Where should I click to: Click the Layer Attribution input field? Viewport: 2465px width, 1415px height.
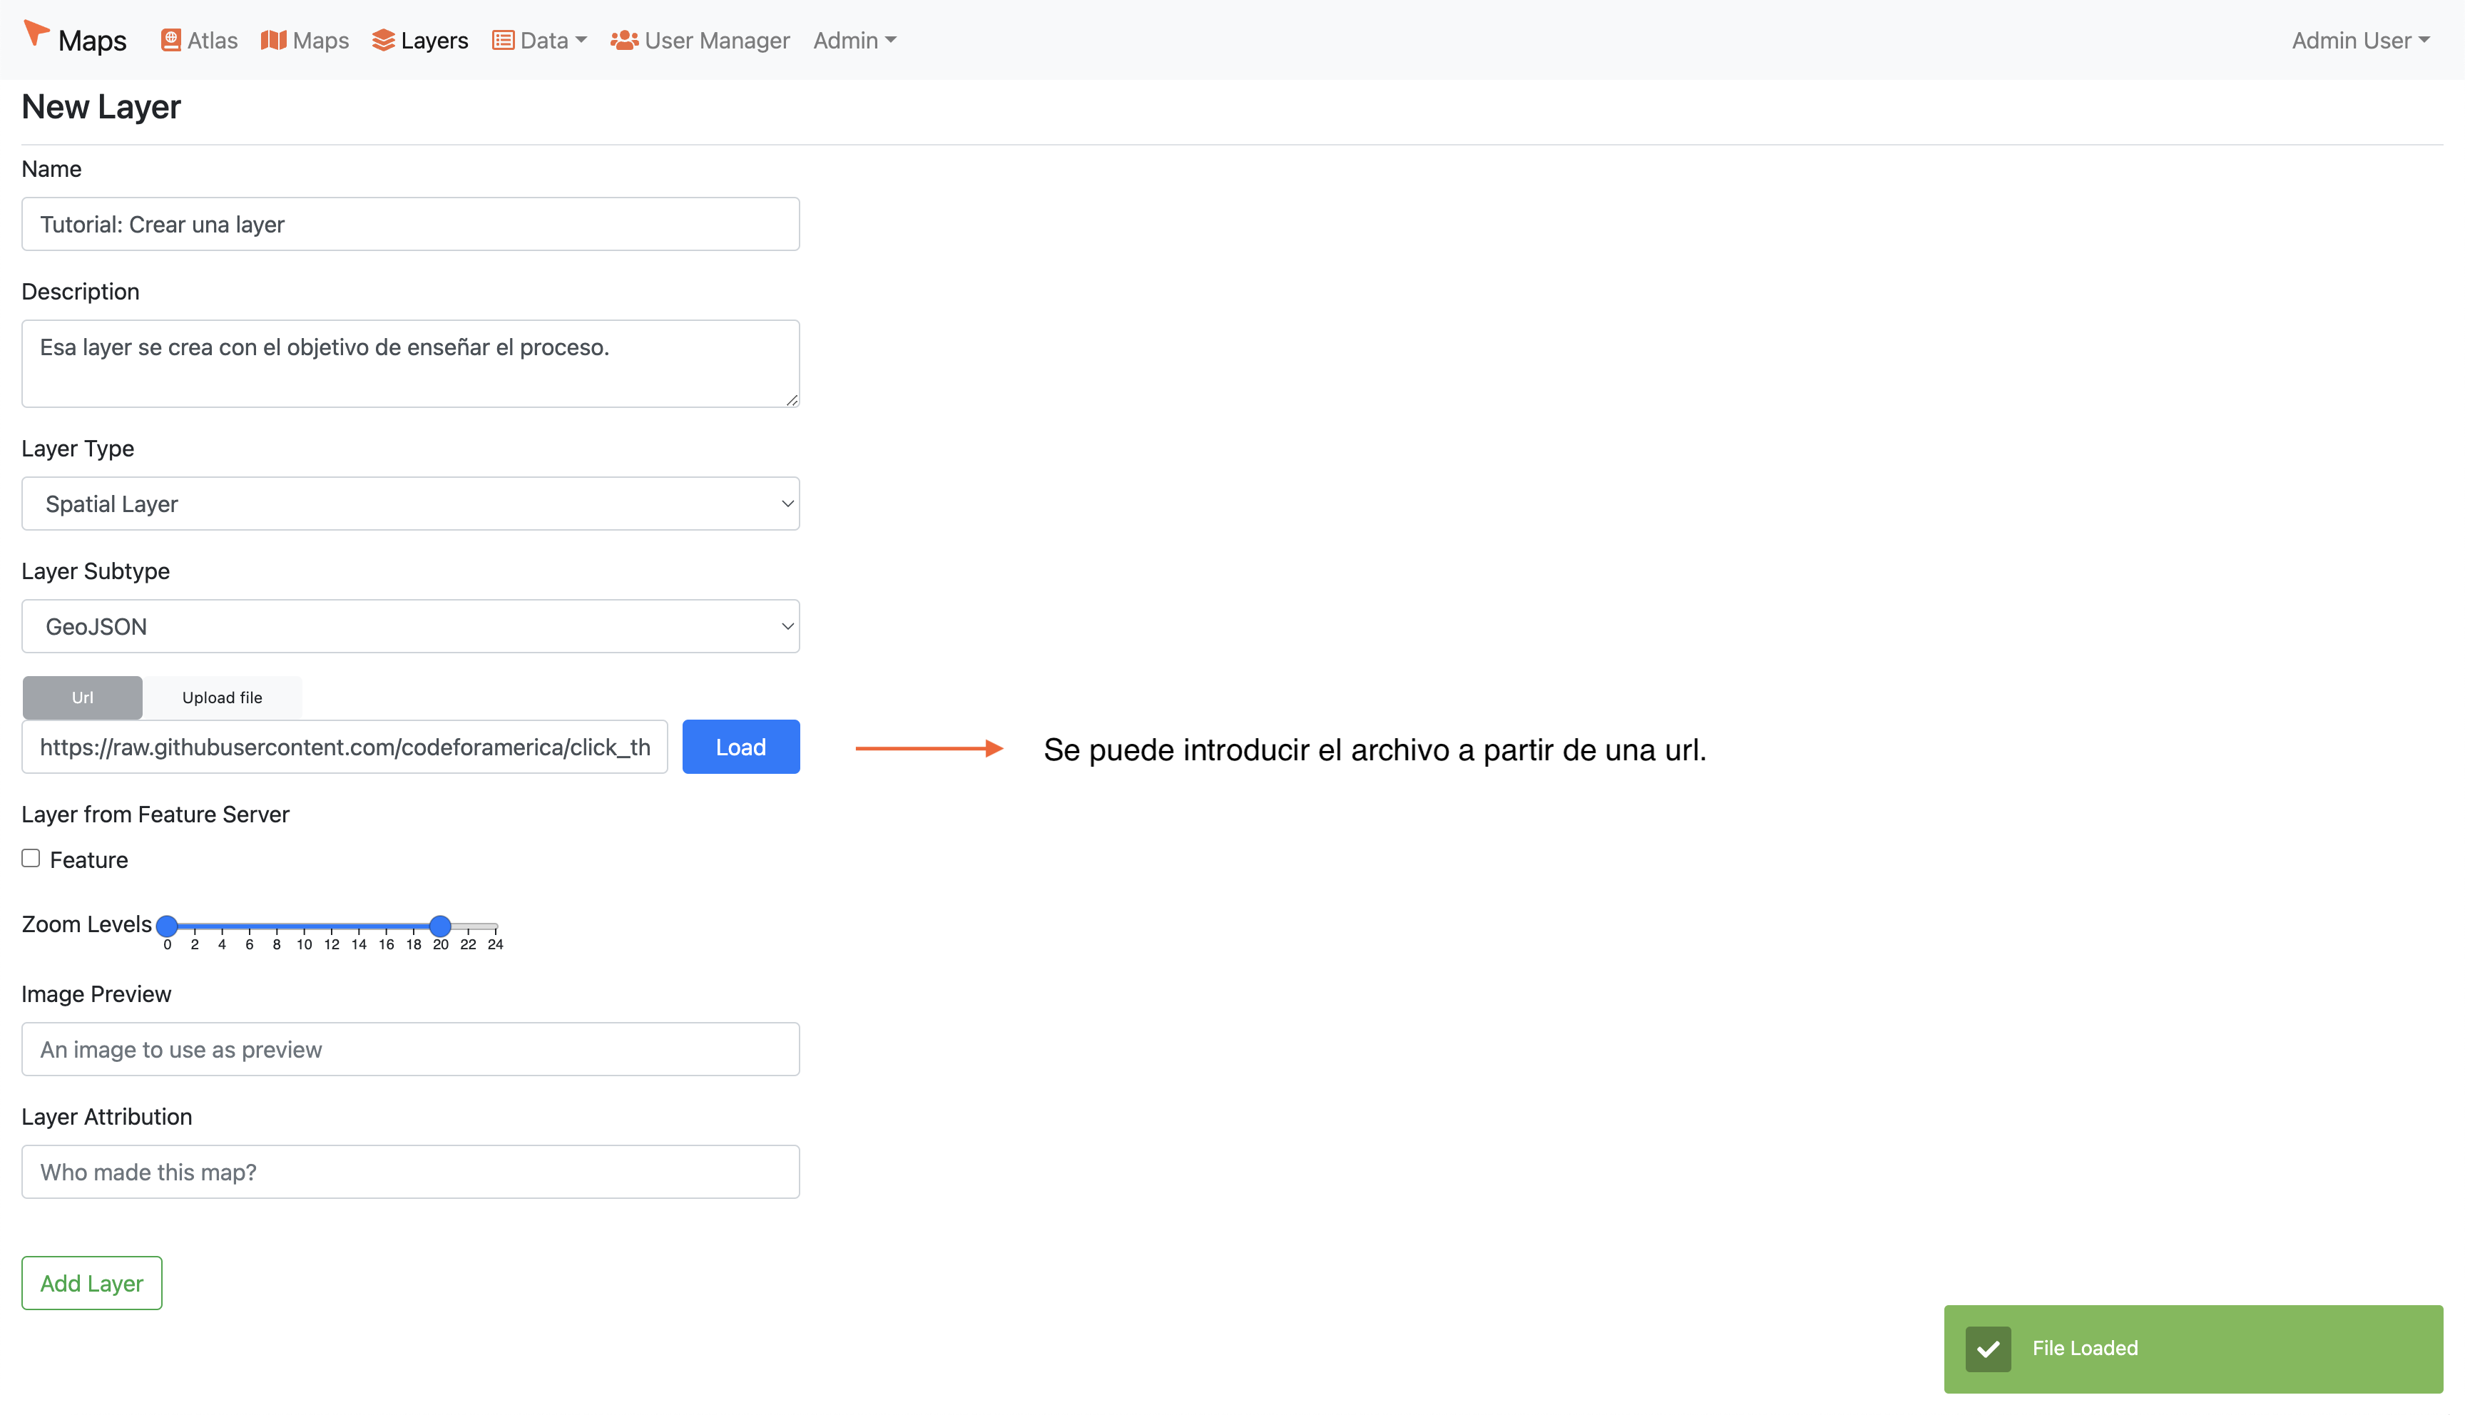(x=410, y=1170)
